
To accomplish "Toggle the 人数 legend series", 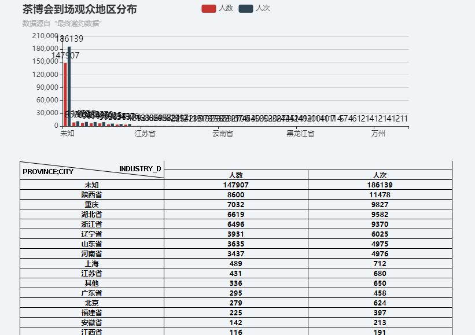I will 217,8.
